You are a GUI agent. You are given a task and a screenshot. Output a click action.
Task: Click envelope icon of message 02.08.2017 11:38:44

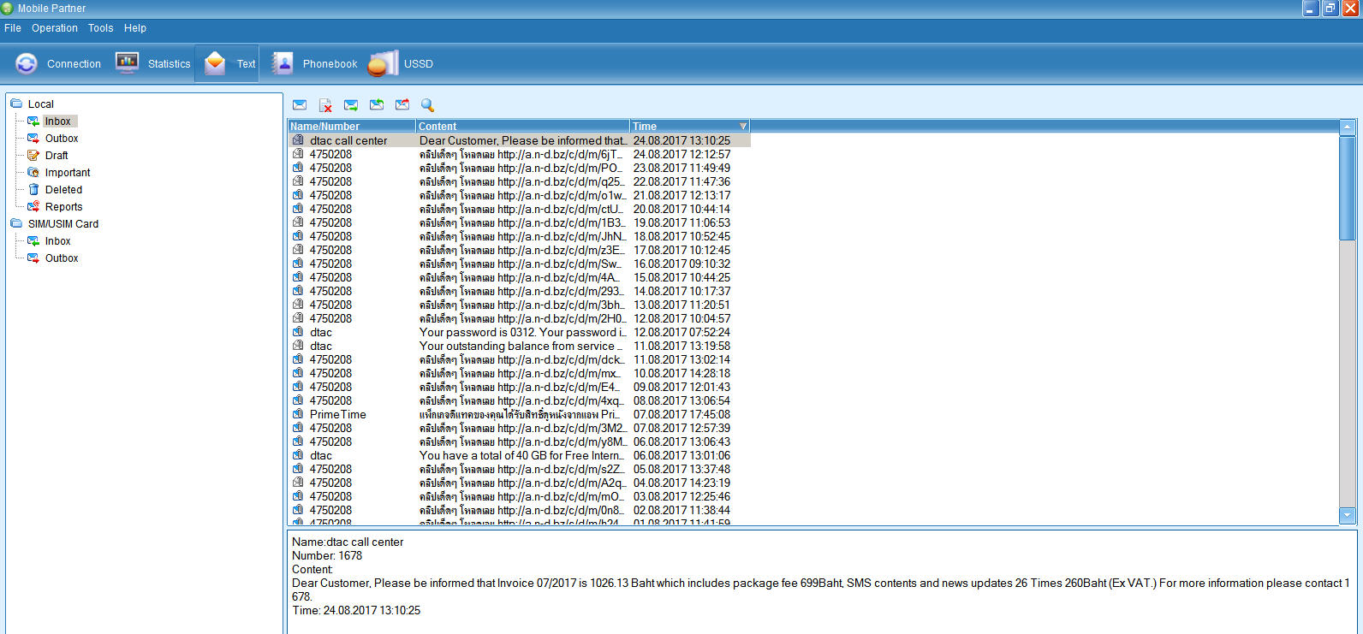click(298, 510)
